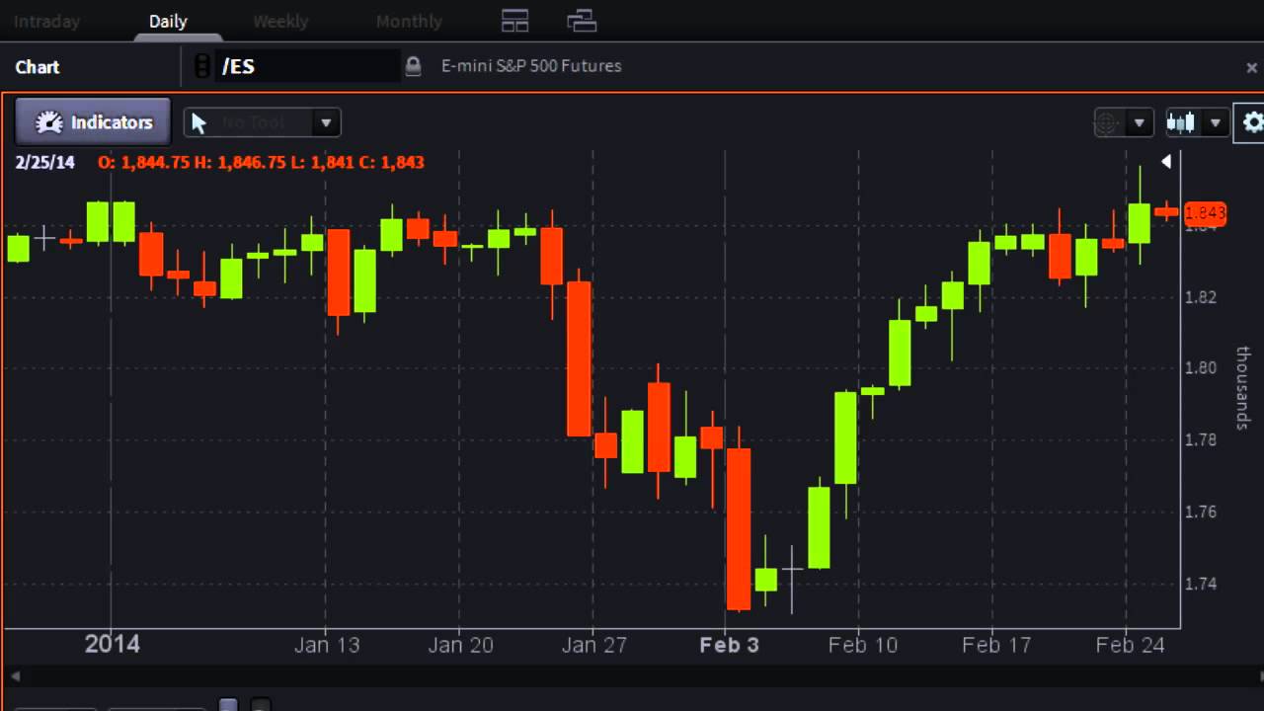Click the crosshair target icon

pos(1108,122)
